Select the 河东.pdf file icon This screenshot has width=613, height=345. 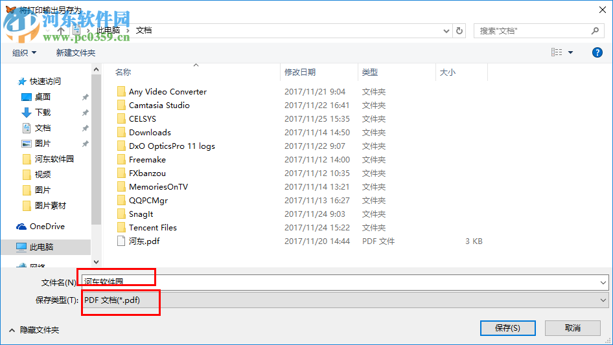[x=121, y=241]
